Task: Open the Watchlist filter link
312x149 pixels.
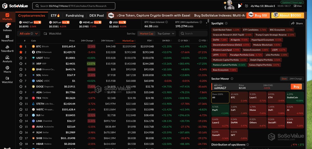Action: [53, 34]
